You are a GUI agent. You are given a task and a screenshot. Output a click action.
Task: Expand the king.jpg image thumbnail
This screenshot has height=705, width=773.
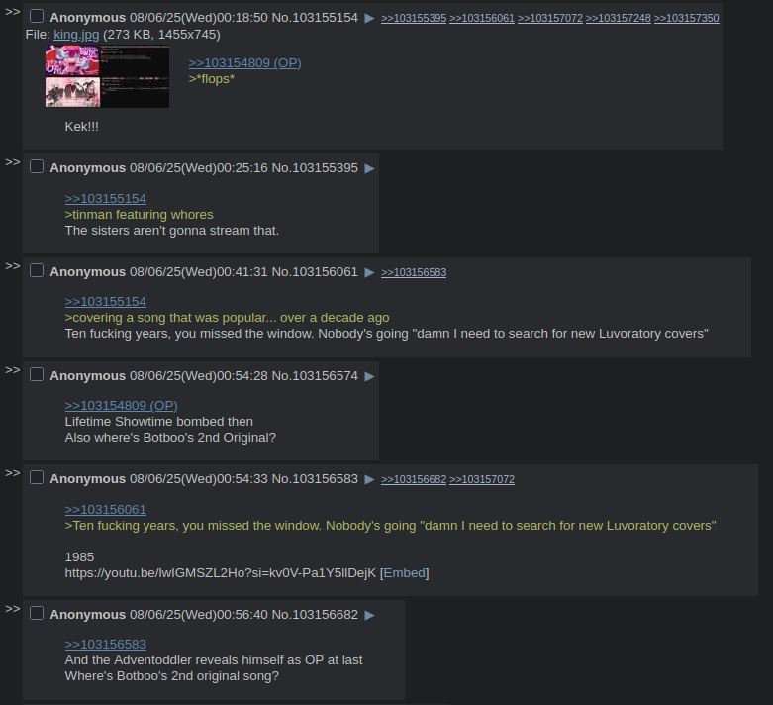107,76
